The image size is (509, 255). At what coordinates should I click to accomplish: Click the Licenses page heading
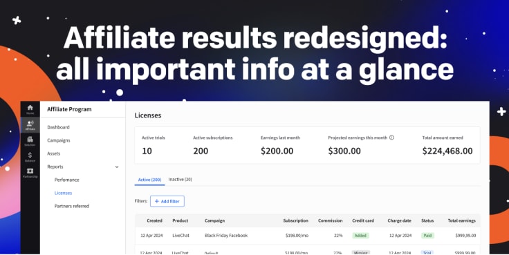pyautogui.click(x=148, y=115)
